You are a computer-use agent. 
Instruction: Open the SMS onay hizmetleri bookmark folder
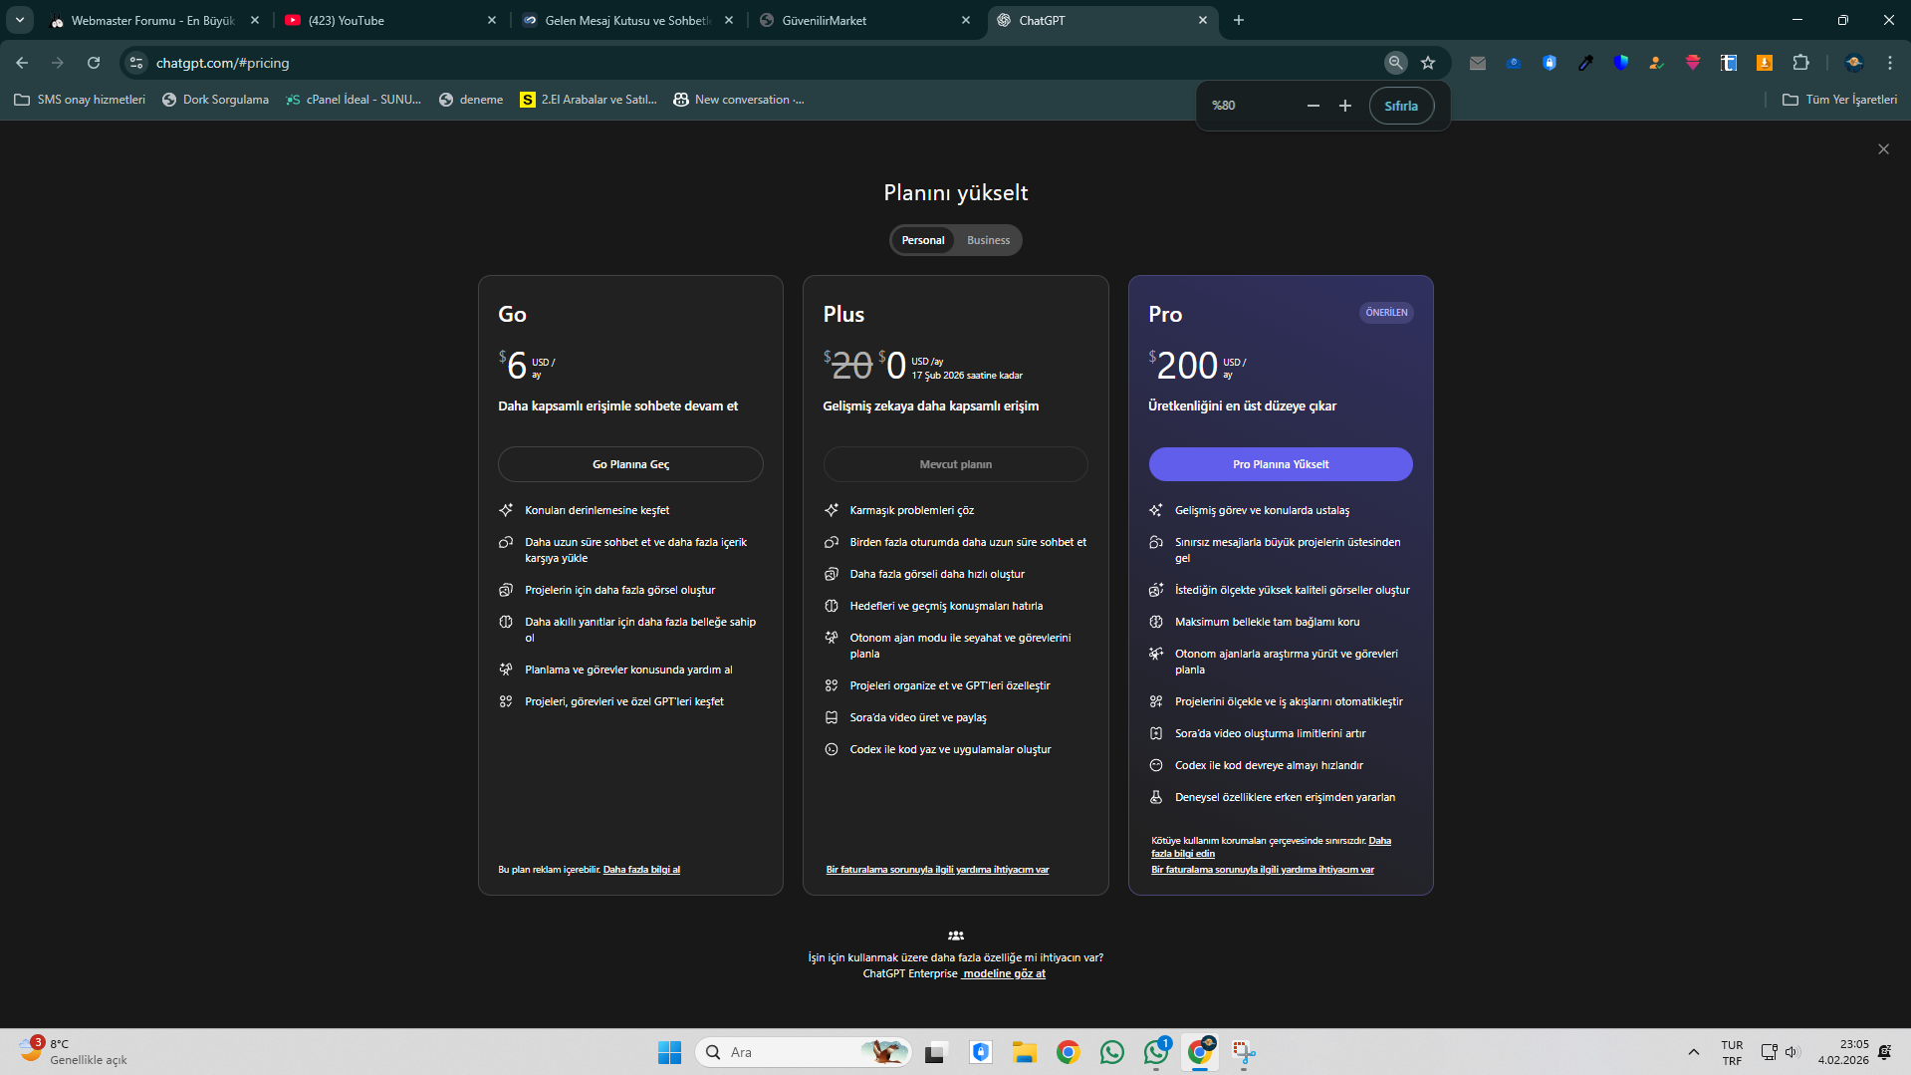[x=80, y=100]
